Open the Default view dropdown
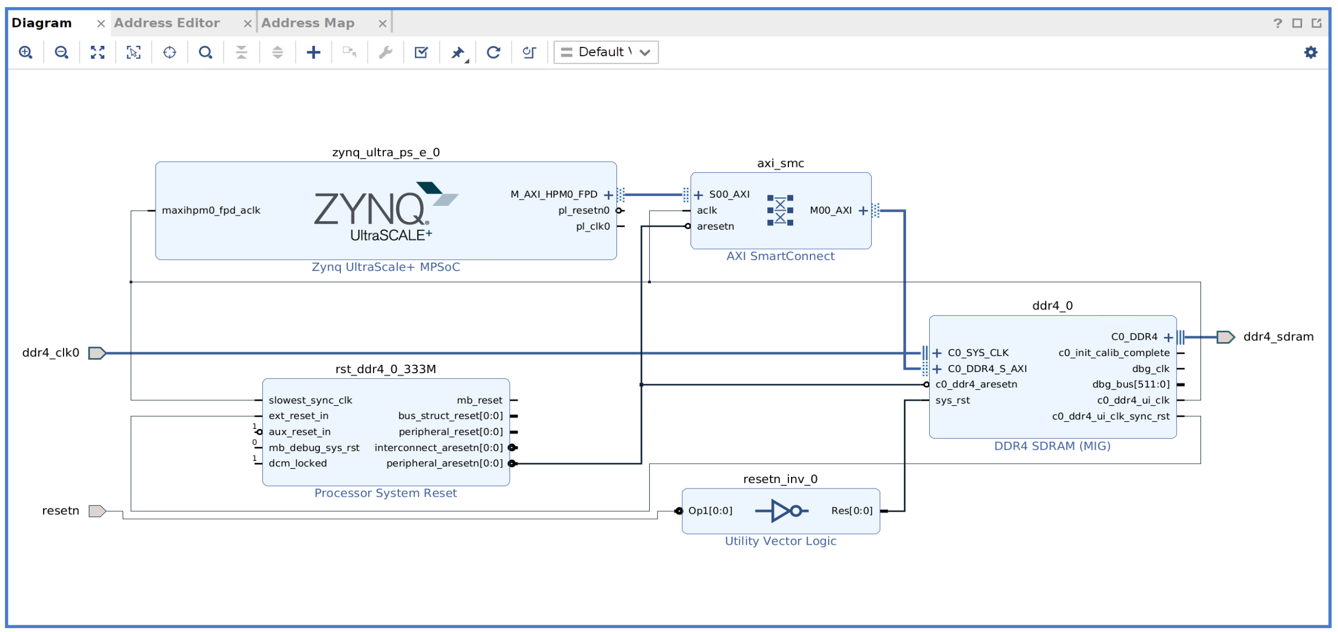 pos(606,52)
